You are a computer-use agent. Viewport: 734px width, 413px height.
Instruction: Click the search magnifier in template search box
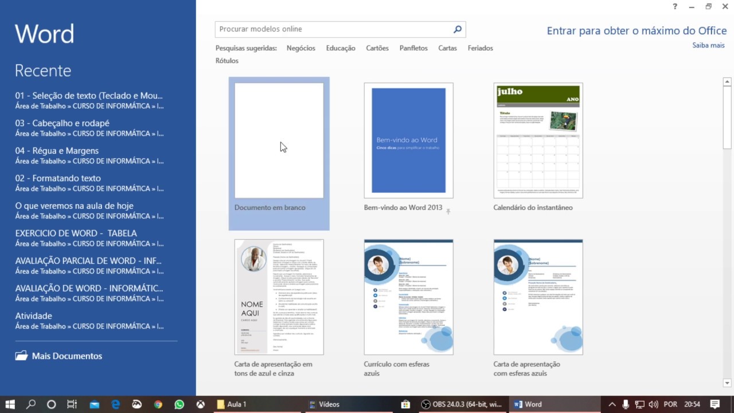pos(457,29)
